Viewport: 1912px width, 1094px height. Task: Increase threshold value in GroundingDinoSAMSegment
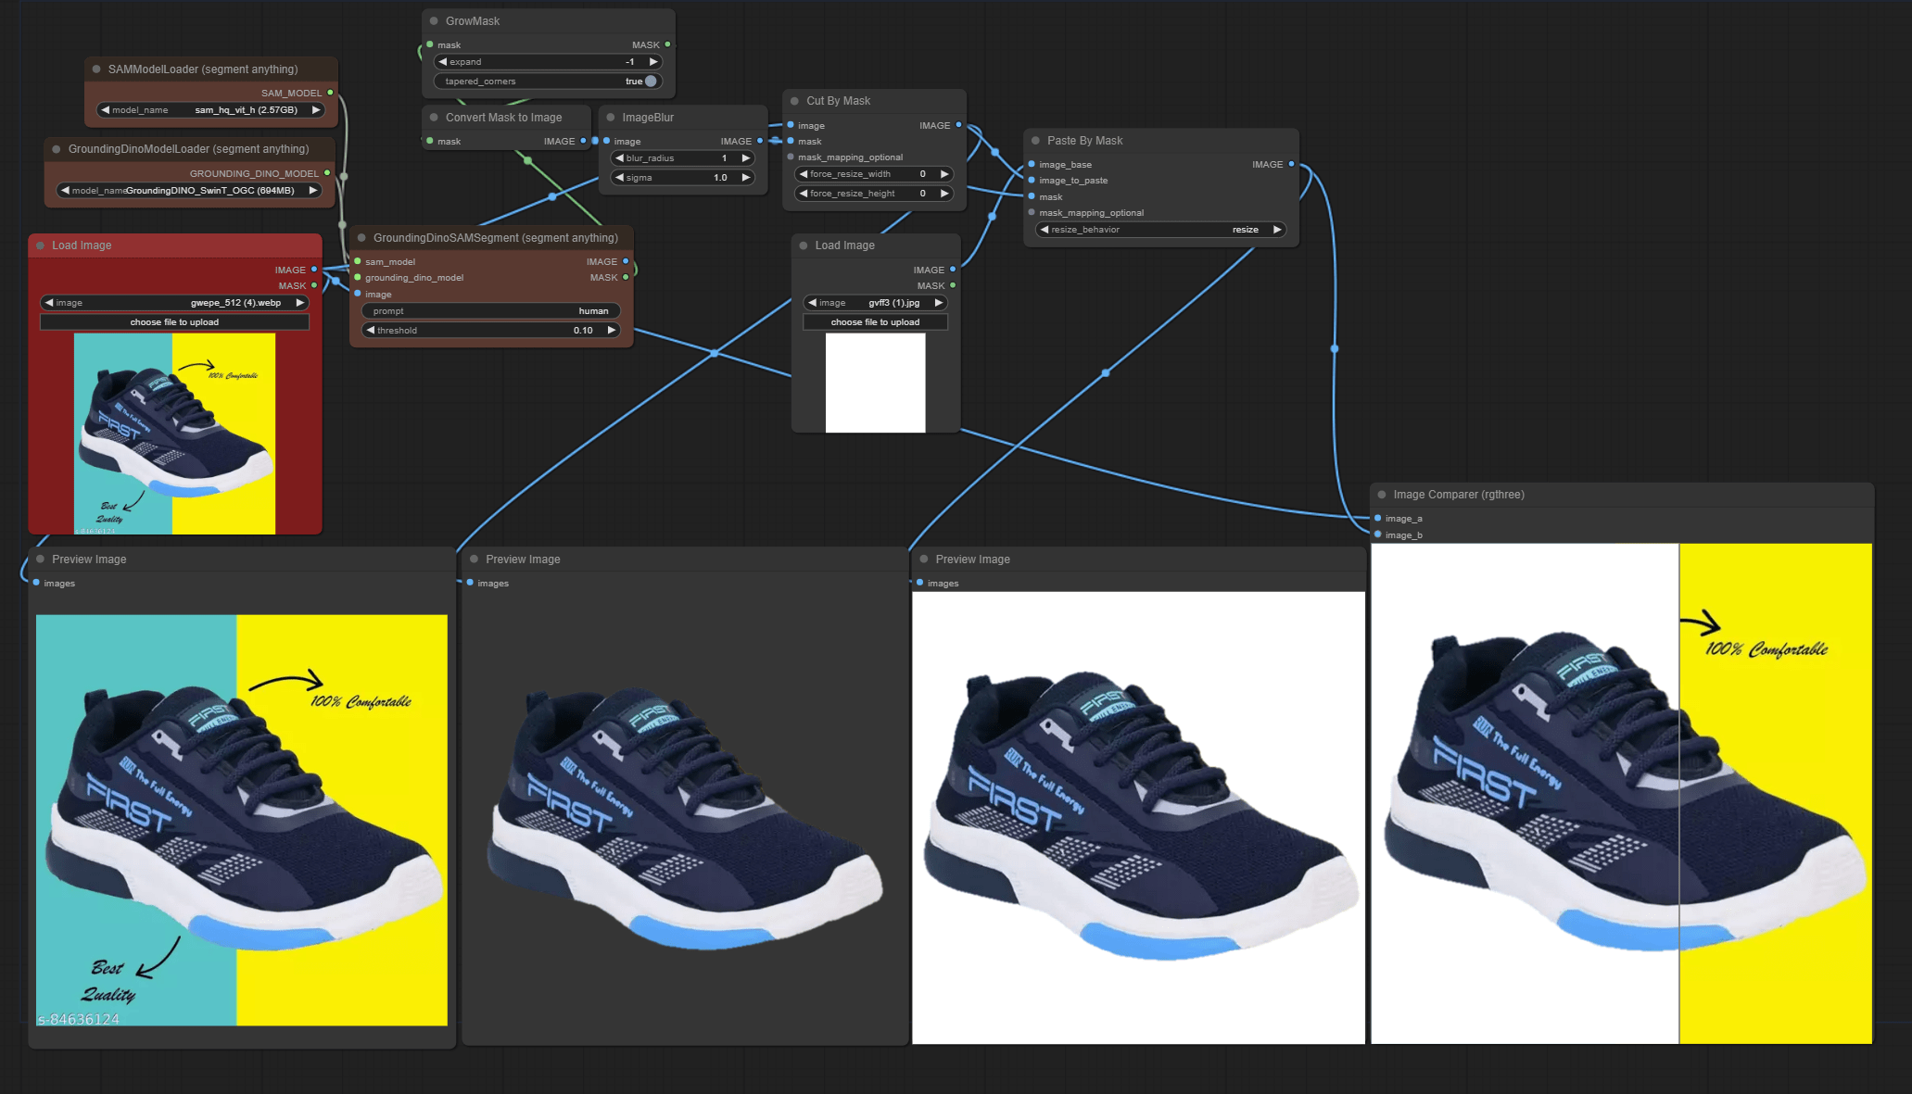pos(612,331)
